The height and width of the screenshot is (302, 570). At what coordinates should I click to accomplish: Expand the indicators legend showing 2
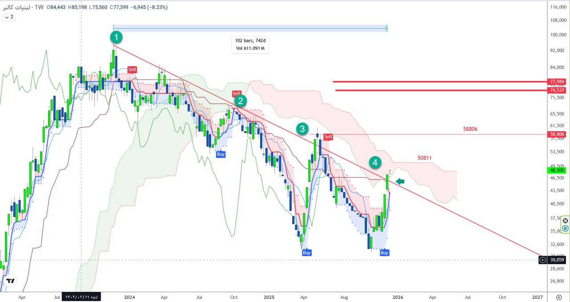point(9,17)
